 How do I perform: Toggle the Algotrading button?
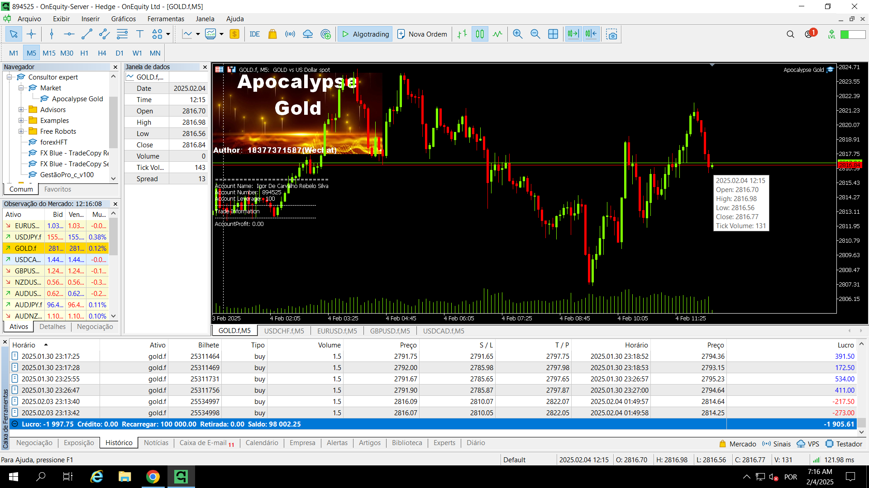coord(365,34)
